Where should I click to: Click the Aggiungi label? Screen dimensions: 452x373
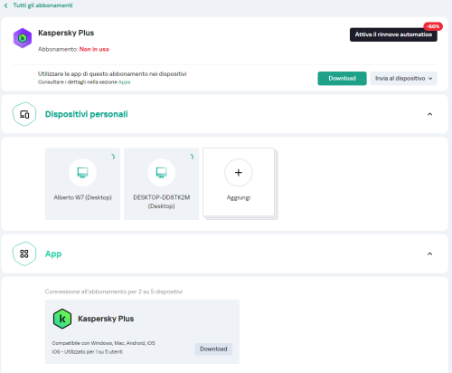pyautogui.click(x=239, y=197)
